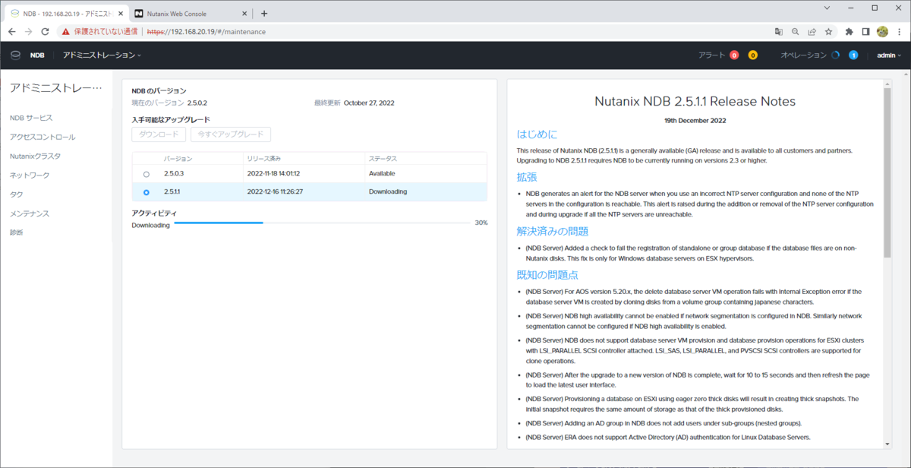Open the Extensions puzzle icon

pos(849,32)
